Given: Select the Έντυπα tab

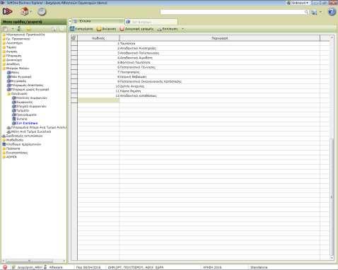Looking at the screenshot, I should pos(98,21).
